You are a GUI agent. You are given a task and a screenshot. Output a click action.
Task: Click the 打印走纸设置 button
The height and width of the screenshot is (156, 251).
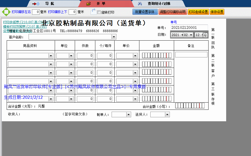pyautogui.click(x=198, y=12)
